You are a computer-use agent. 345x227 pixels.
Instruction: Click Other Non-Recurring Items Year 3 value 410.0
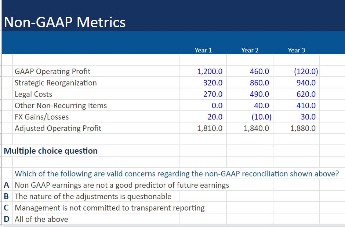click(x=297, y=106)
